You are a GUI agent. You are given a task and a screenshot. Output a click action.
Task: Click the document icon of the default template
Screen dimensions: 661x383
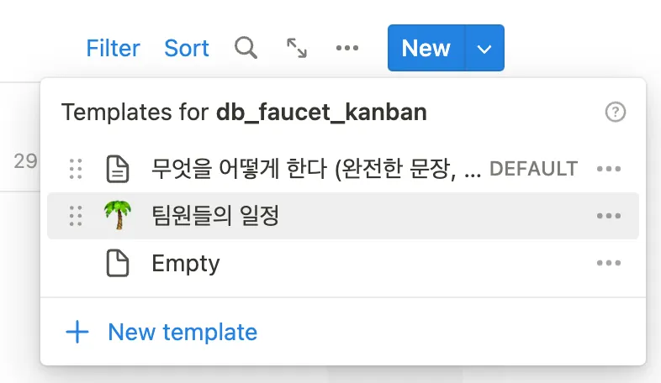pyautogui.click(x=118, y=169)
